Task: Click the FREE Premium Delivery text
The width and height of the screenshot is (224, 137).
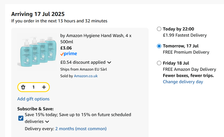Action: click(186, 52)
